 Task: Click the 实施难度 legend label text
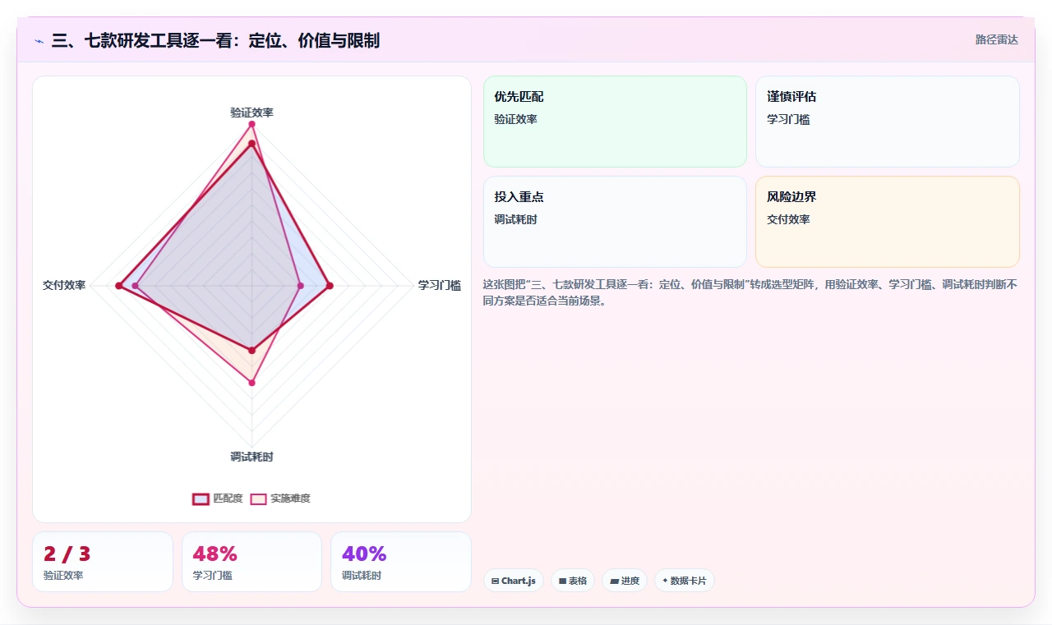click(290, 499)
